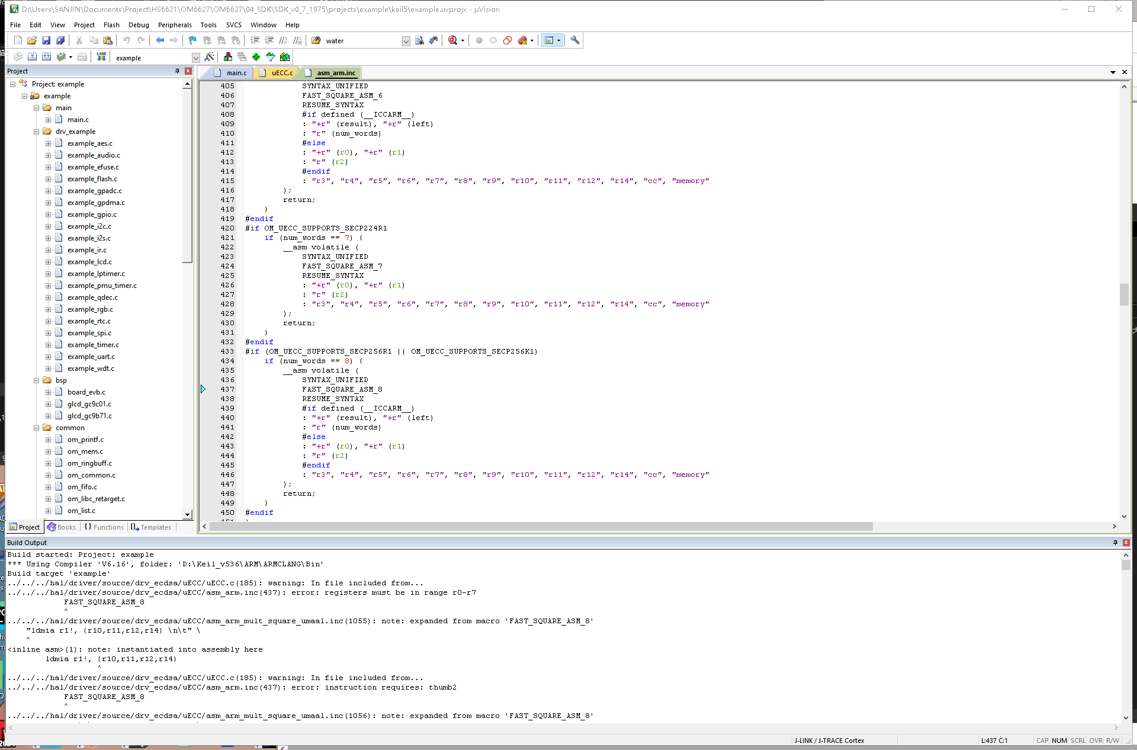Click line 437 in the editor
Screen dimensions: 1137x750
click(x=342, y=389)
